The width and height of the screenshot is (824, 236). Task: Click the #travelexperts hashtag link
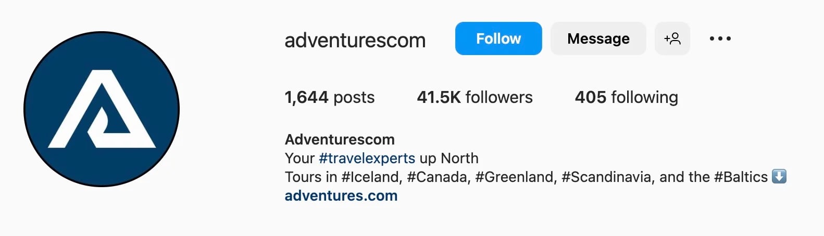point(367,158)
